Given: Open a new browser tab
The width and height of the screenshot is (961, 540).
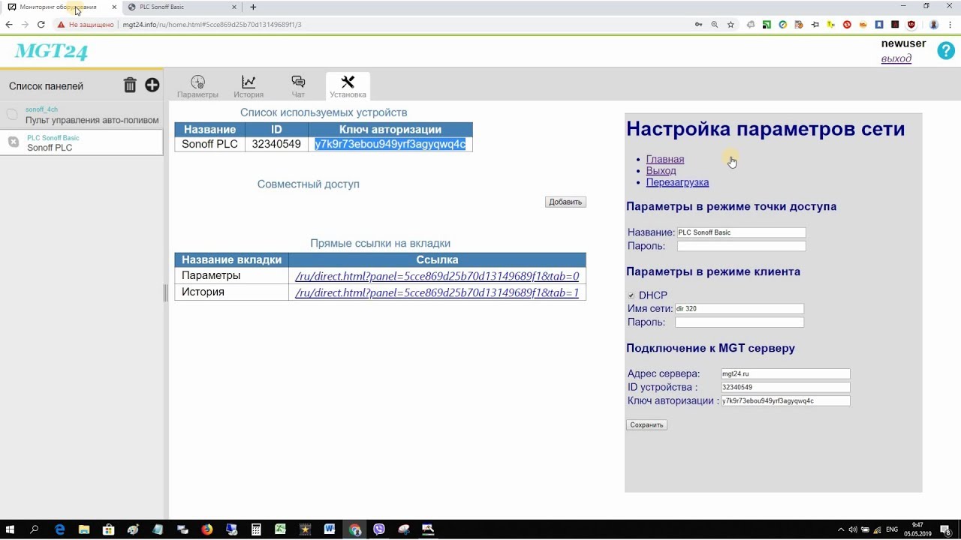Looking at the screenshot, I should click(253, 7).
